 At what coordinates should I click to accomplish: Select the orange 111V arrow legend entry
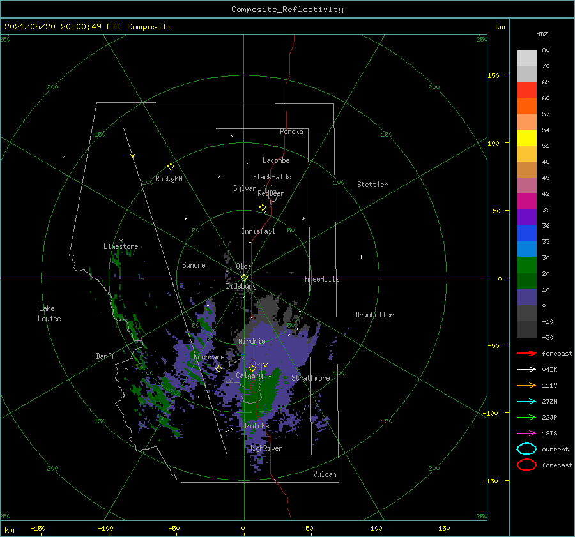[x=526, y=385]
